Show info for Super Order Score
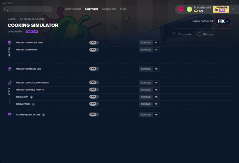Screen dimensions: 239x163 44,115
